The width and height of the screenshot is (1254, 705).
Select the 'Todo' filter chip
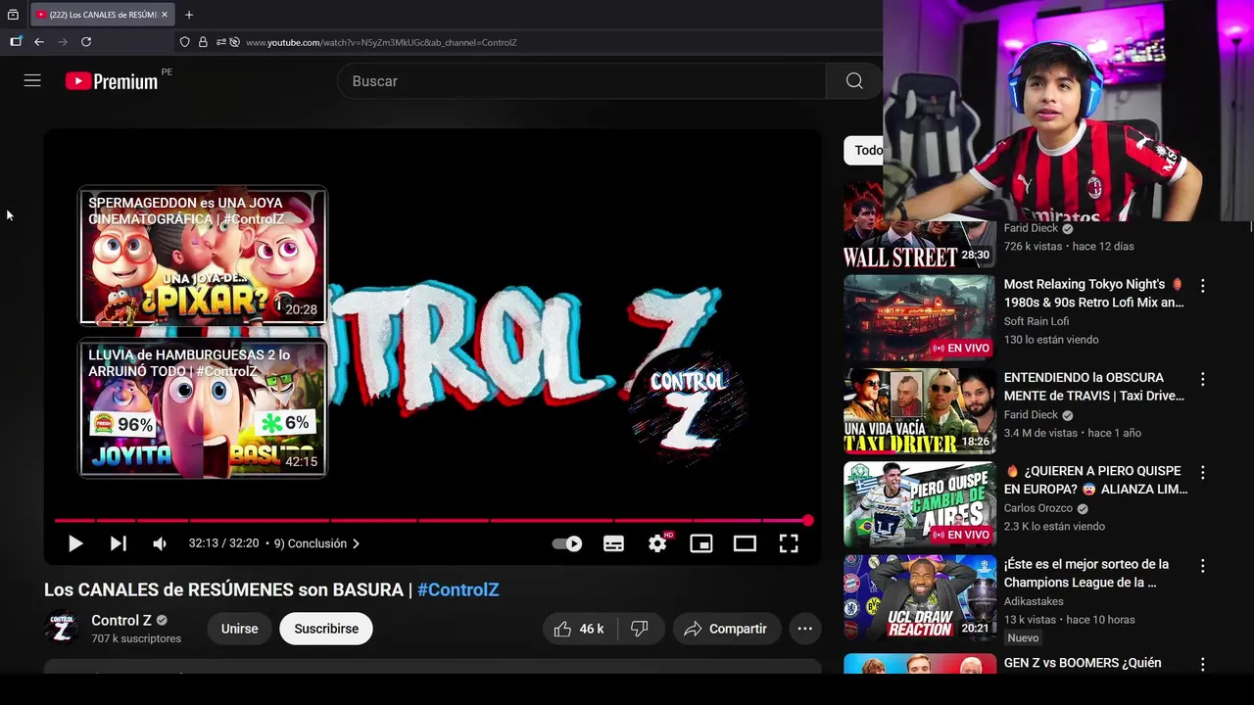(x=866, y=150)
